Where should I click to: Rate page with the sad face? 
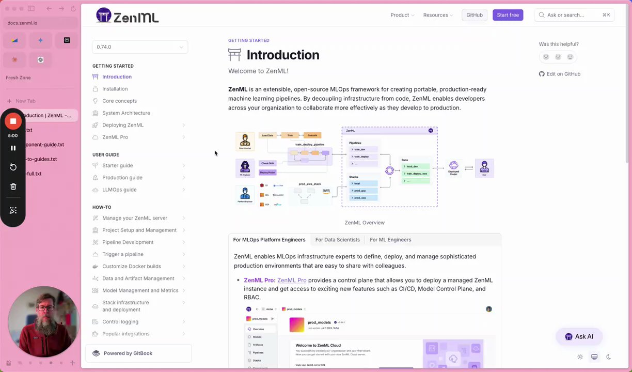pyautogui.click(x=546, y=57)
